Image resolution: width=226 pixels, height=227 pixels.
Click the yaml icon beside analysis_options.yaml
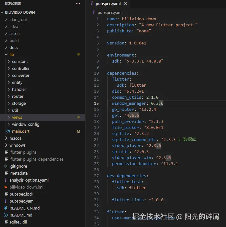coord(6,180)
